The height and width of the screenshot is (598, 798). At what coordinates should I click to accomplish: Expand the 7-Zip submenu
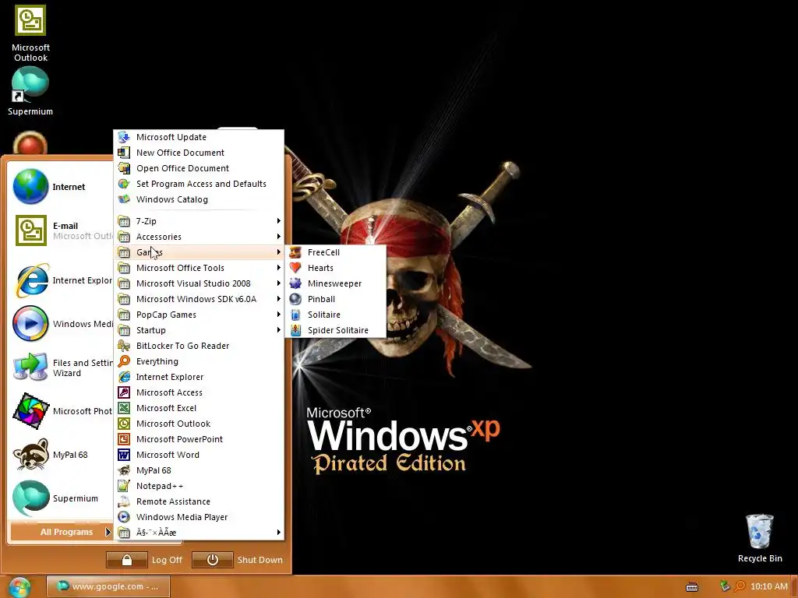pos(199,221)
